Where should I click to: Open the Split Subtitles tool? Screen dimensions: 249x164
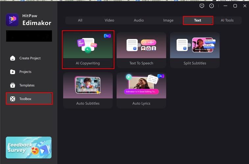pos(195,50)
